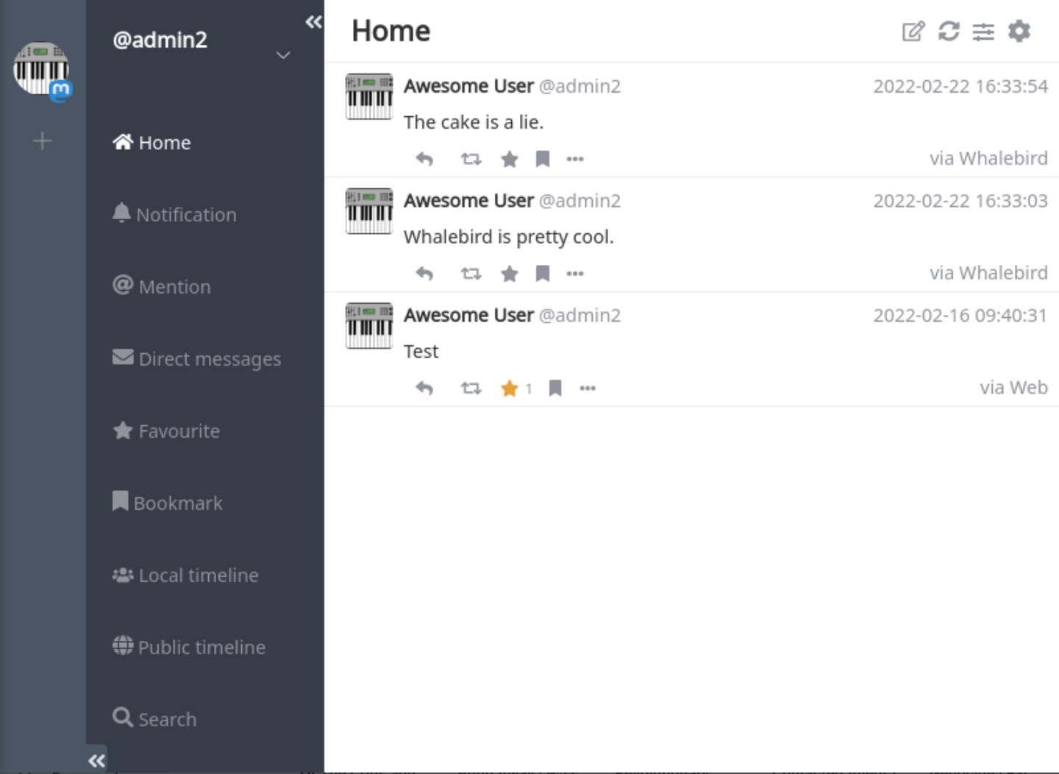The image size is (1059, 774).
Task: Reply to "The cake is a lie." post
Action: point(424,159)
